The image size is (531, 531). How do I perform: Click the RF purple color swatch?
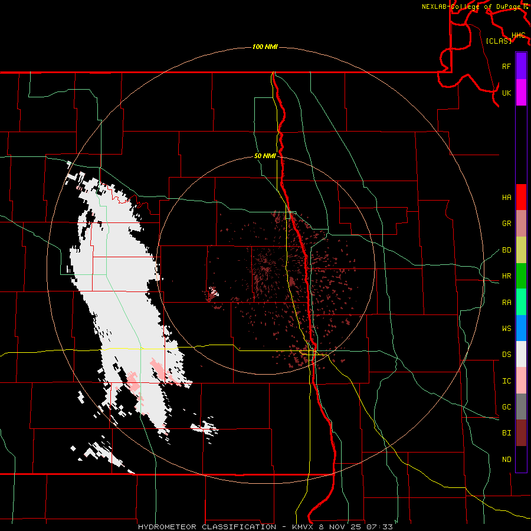point(521,66)
